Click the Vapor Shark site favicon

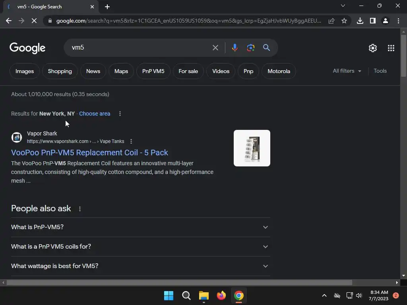point(17,137)
